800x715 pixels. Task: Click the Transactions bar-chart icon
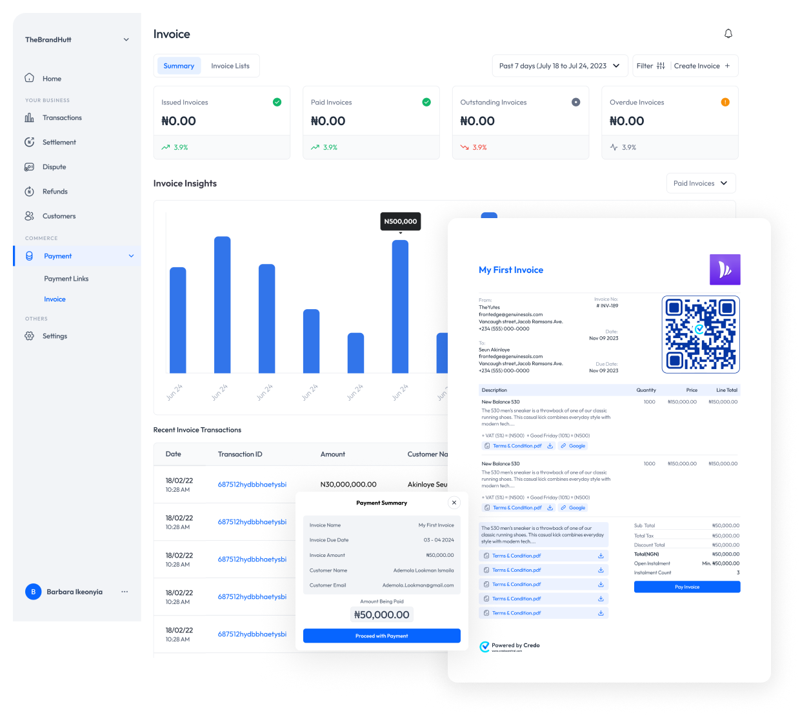point(29,117)
